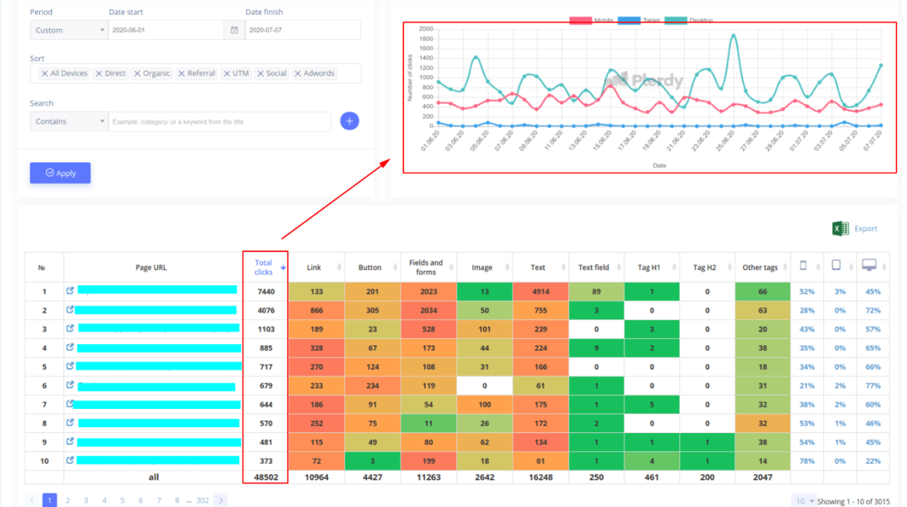The height and width of the screenshot is (507, 907).
Task: Remove the Adwords filter tag
Action: pos(299,73)
